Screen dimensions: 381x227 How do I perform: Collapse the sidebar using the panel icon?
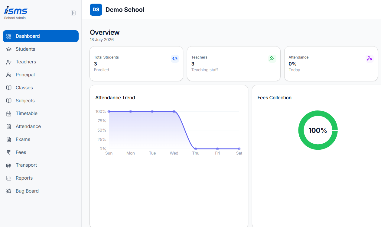73,13
